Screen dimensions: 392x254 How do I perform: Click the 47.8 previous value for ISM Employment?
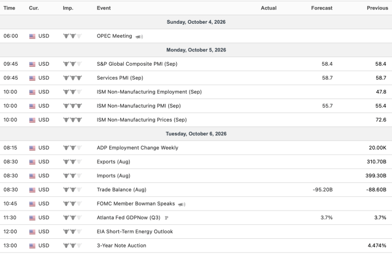coord(381,92)
